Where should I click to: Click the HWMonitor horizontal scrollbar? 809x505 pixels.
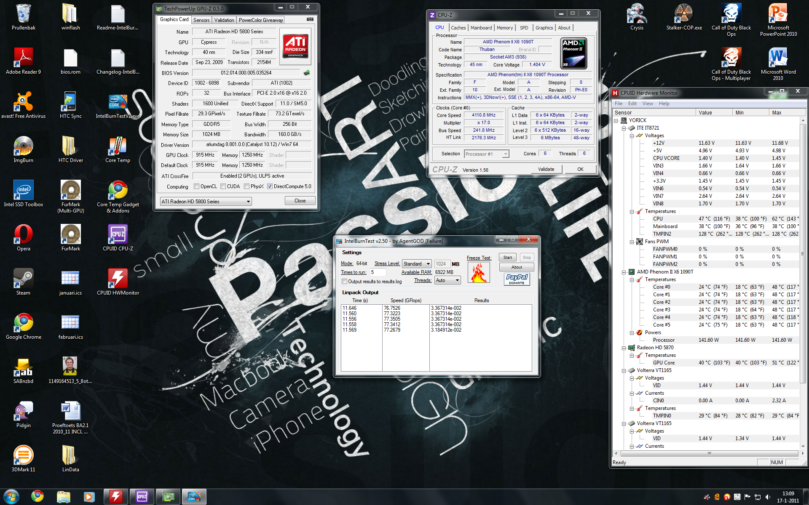709,453
